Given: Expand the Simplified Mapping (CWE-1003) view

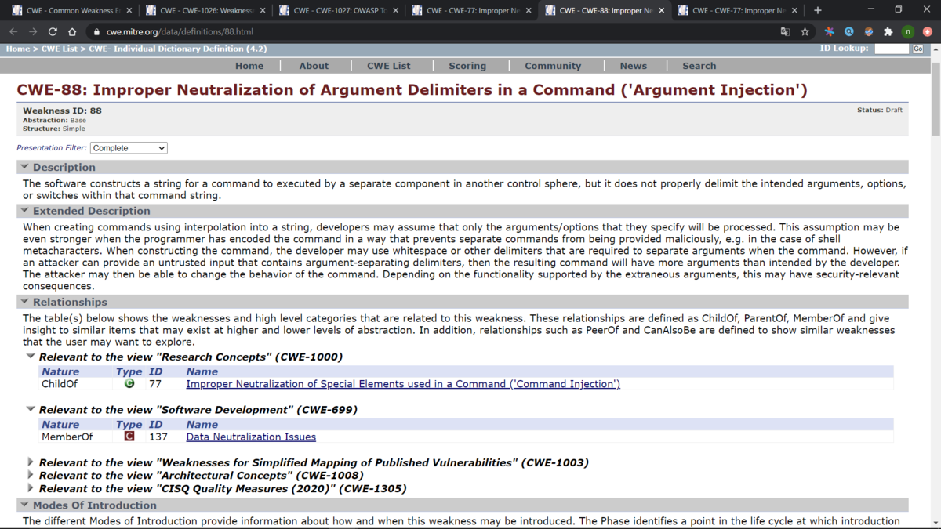Looking at the screenshot, I should [31, 462].
